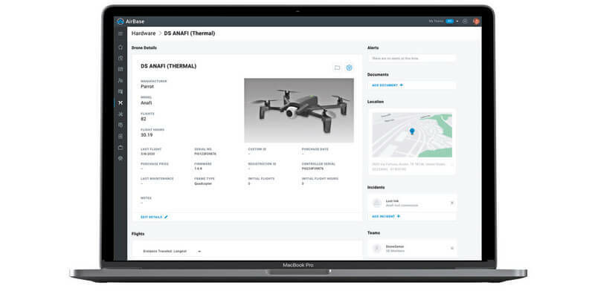Click the Documents section header

[378, 75]
